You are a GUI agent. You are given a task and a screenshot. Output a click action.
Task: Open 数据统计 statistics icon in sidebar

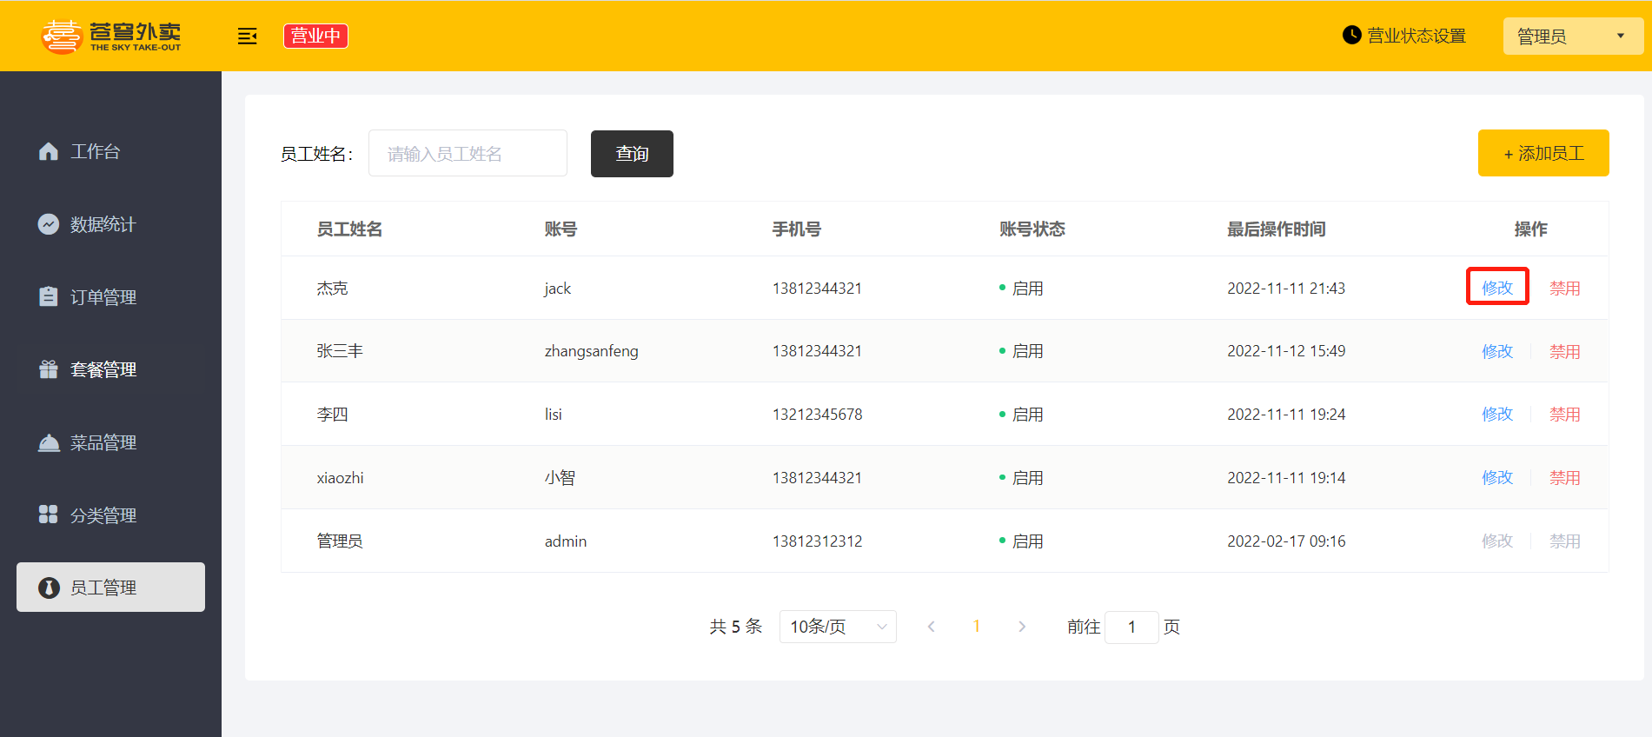[49, 224]
